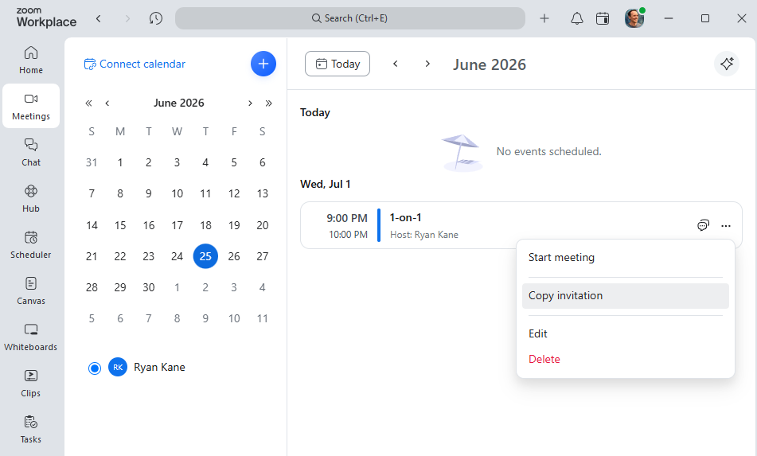Choose Edit from the context menu

pos(625,334)
